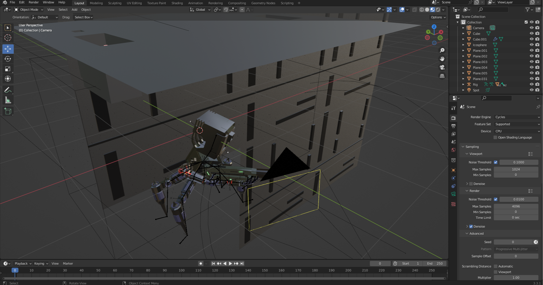Switch to the Shading workspace tab
This screenshot has width=543, height=285.
[177, 3]
